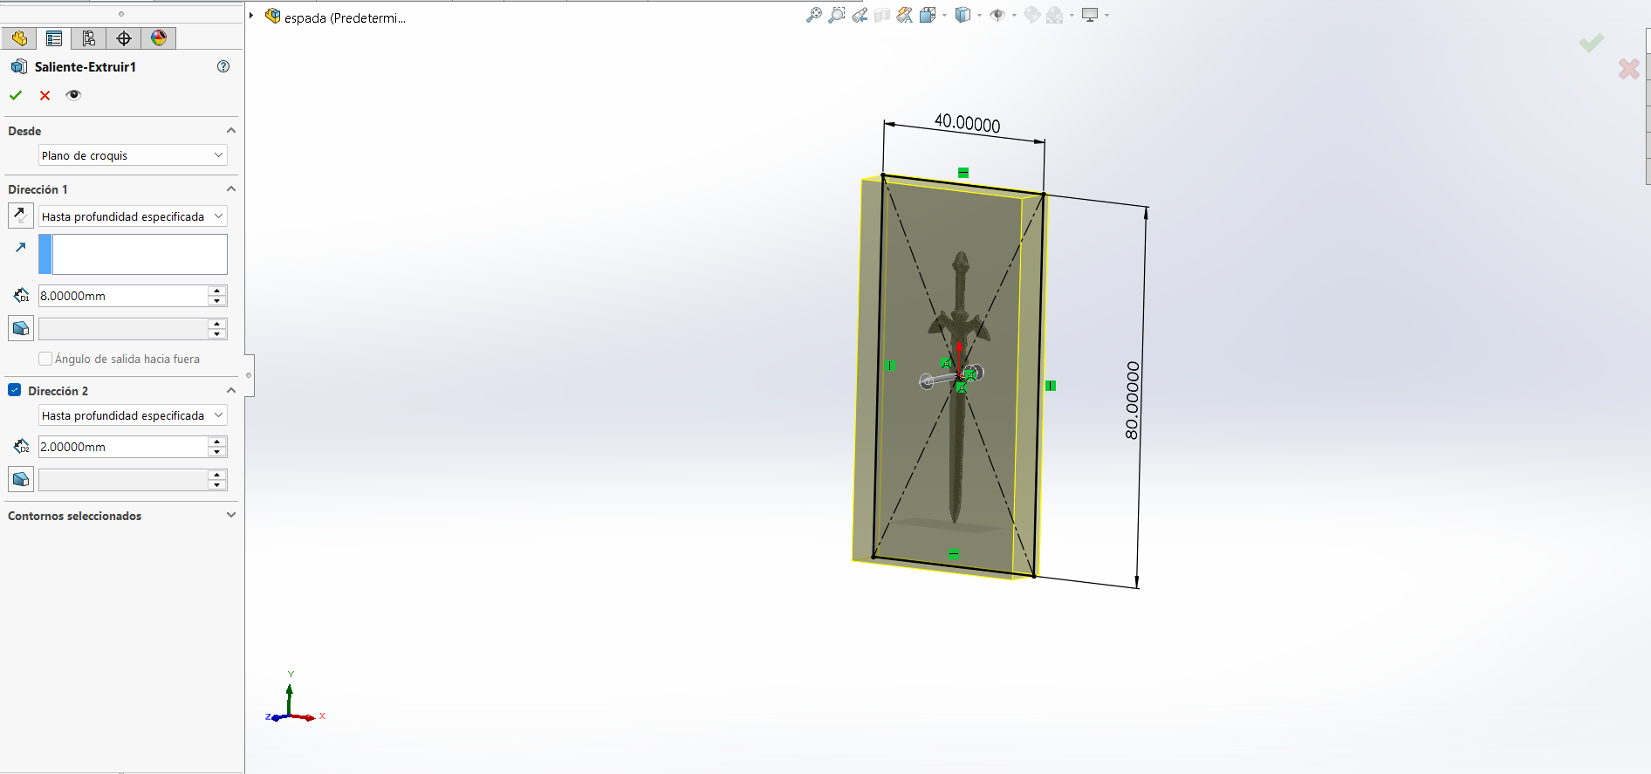Toggle draft on/off for Dirección 2
Image resolution: width=1651 pixels, height=774 pixels.
tap(21, 479)
